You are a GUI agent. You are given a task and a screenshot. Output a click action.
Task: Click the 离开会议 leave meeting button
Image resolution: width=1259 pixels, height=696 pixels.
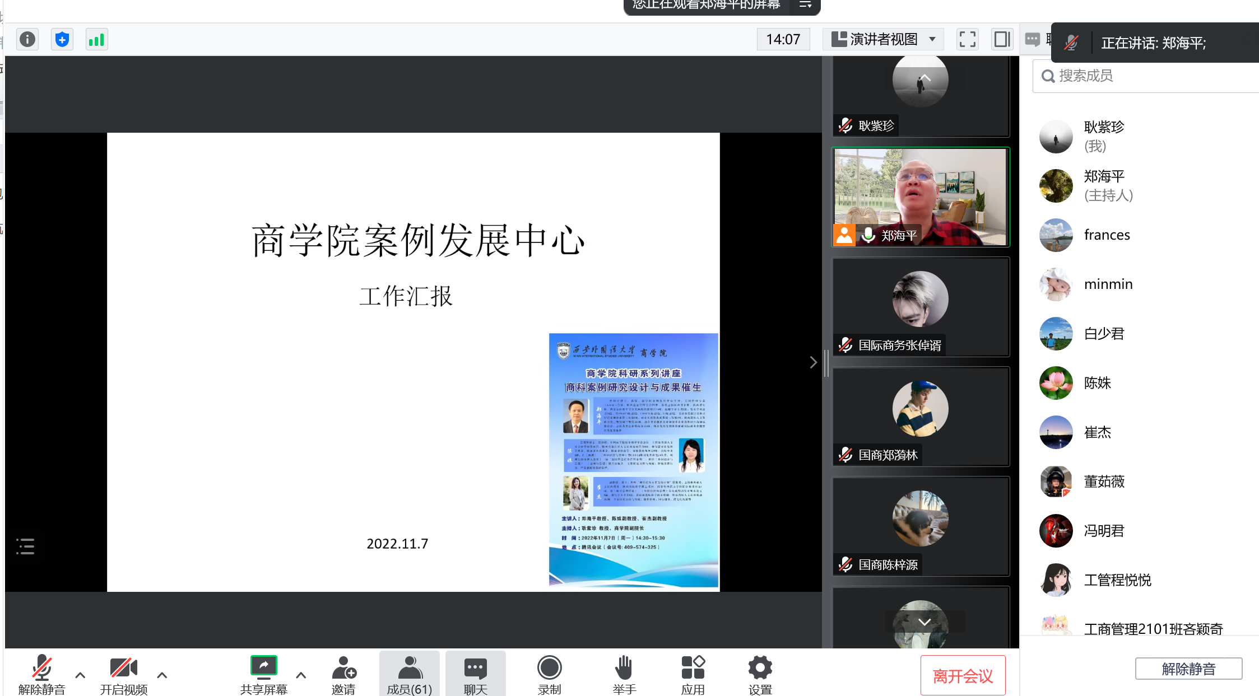(963, 676)
